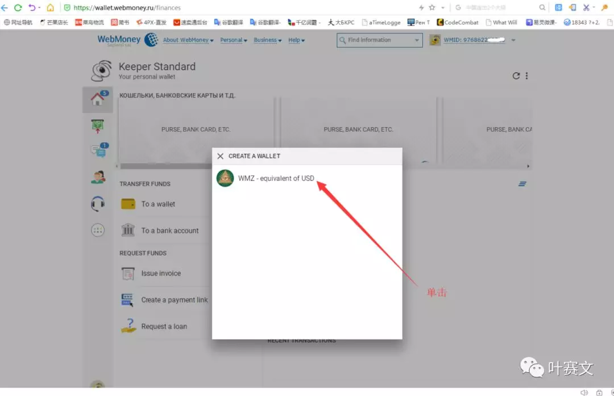
Task: Expand the WMID account dropdown arrow
Action: coord(513,40)
